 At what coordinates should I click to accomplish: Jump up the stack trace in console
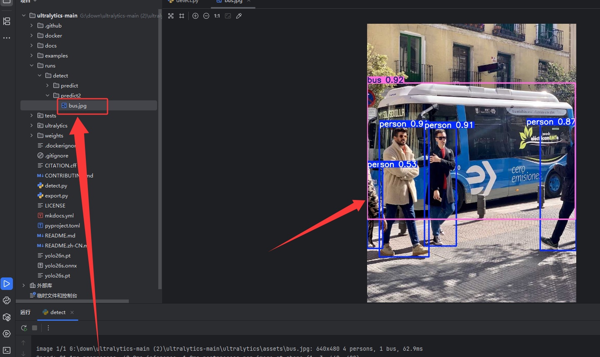pyautogui.click(x=23, y=343)
